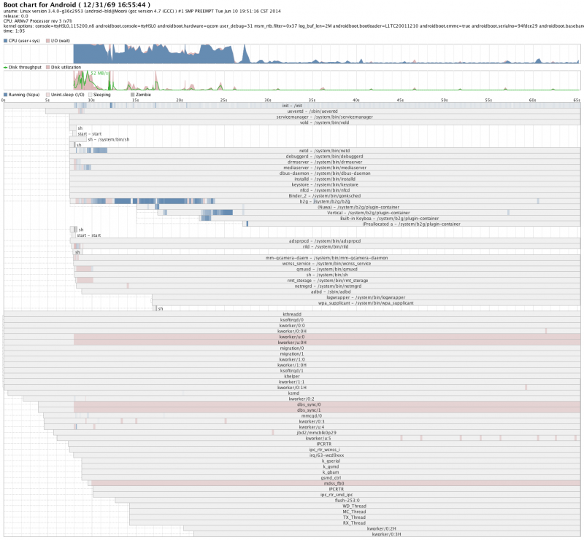The image size is (584, 540).
Task: Select the 'netd - /system/bin/netd' row
Action: click(x=325, y=151)
